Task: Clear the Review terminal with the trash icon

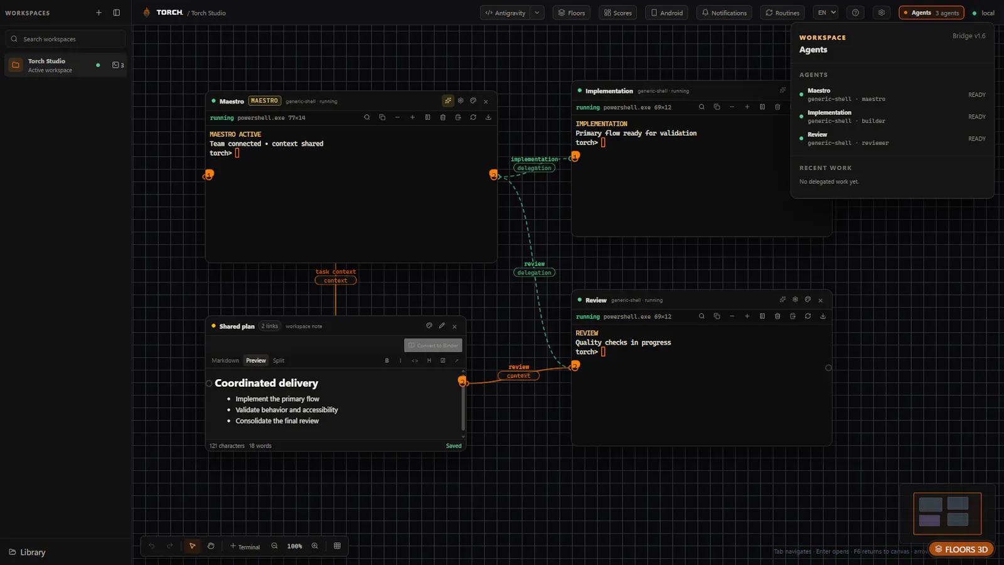Action: pyautogui.click(x=777, y=316)
